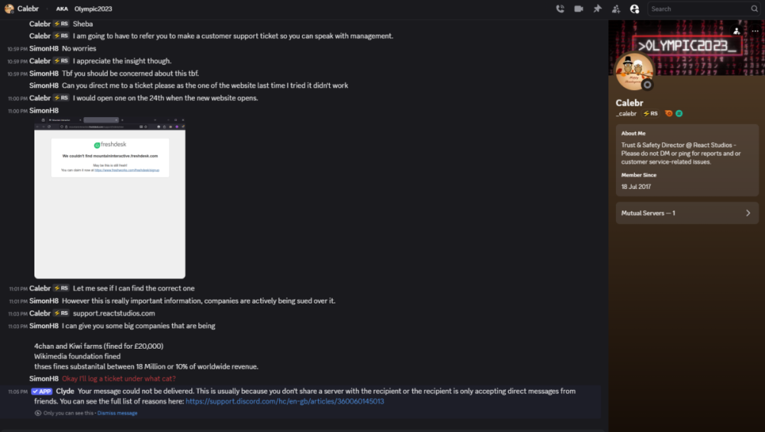This screenshot has height=432, width=765.
Task: Click the Olympic2023 nickname in the header
Action: point(93,8)
